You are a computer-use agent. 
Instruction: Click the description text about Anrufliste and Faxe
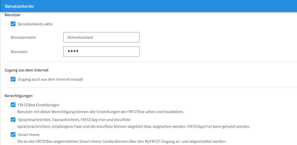tap(133, 127)
